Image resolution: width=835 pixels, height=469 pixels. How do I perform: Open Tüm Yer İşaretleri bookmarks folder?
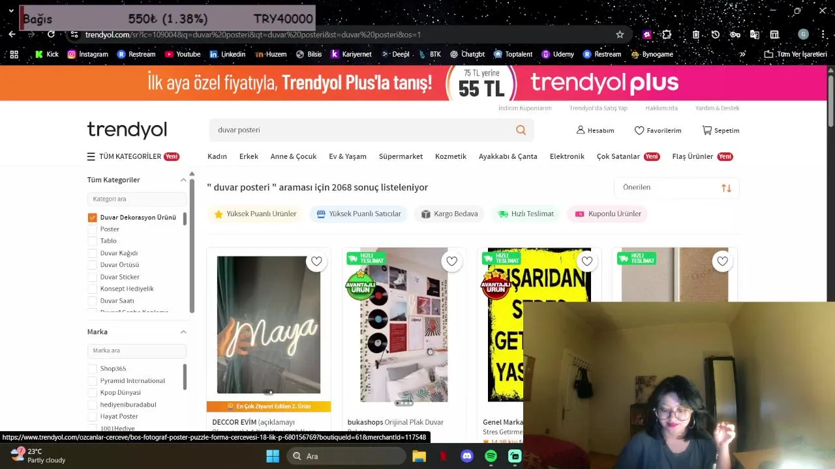click(x=795, y=54)
